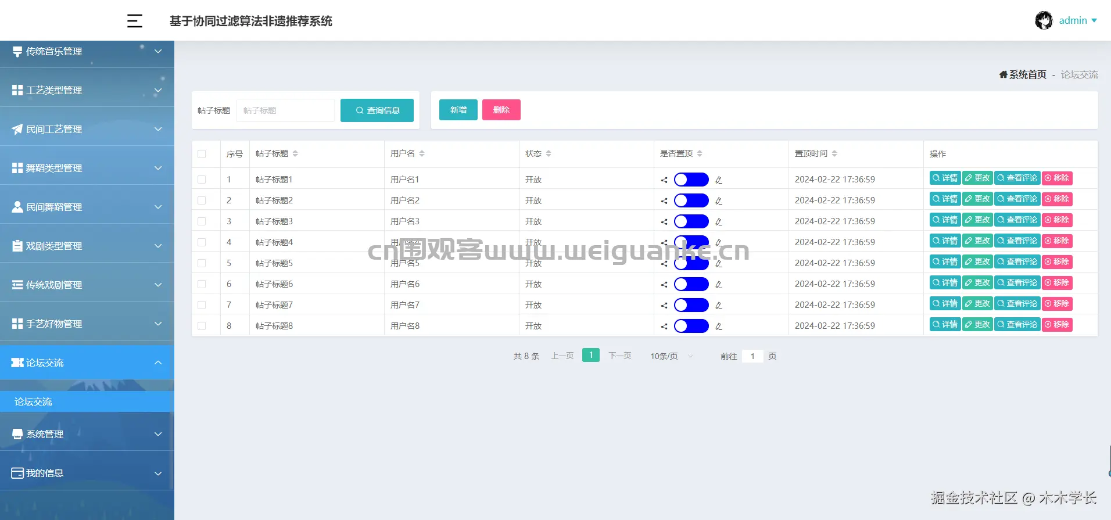The width and height of the screenshot is (1111, 520).
Task: Expand the 工艺类型管理 menu chevron
Action: coord(158,90)
